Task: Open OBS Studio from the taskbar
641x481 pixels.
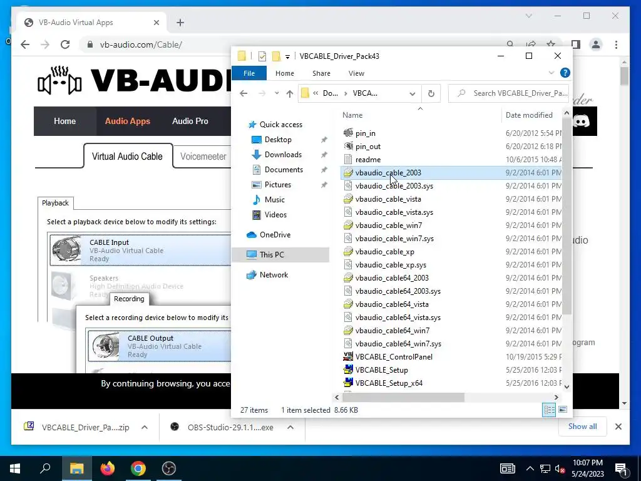Action: tap(169, 468)
